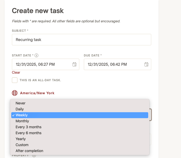The height and width of the screenshot is (158, 181).
Task: Click the start date info icon
Action: click(36, 55)
